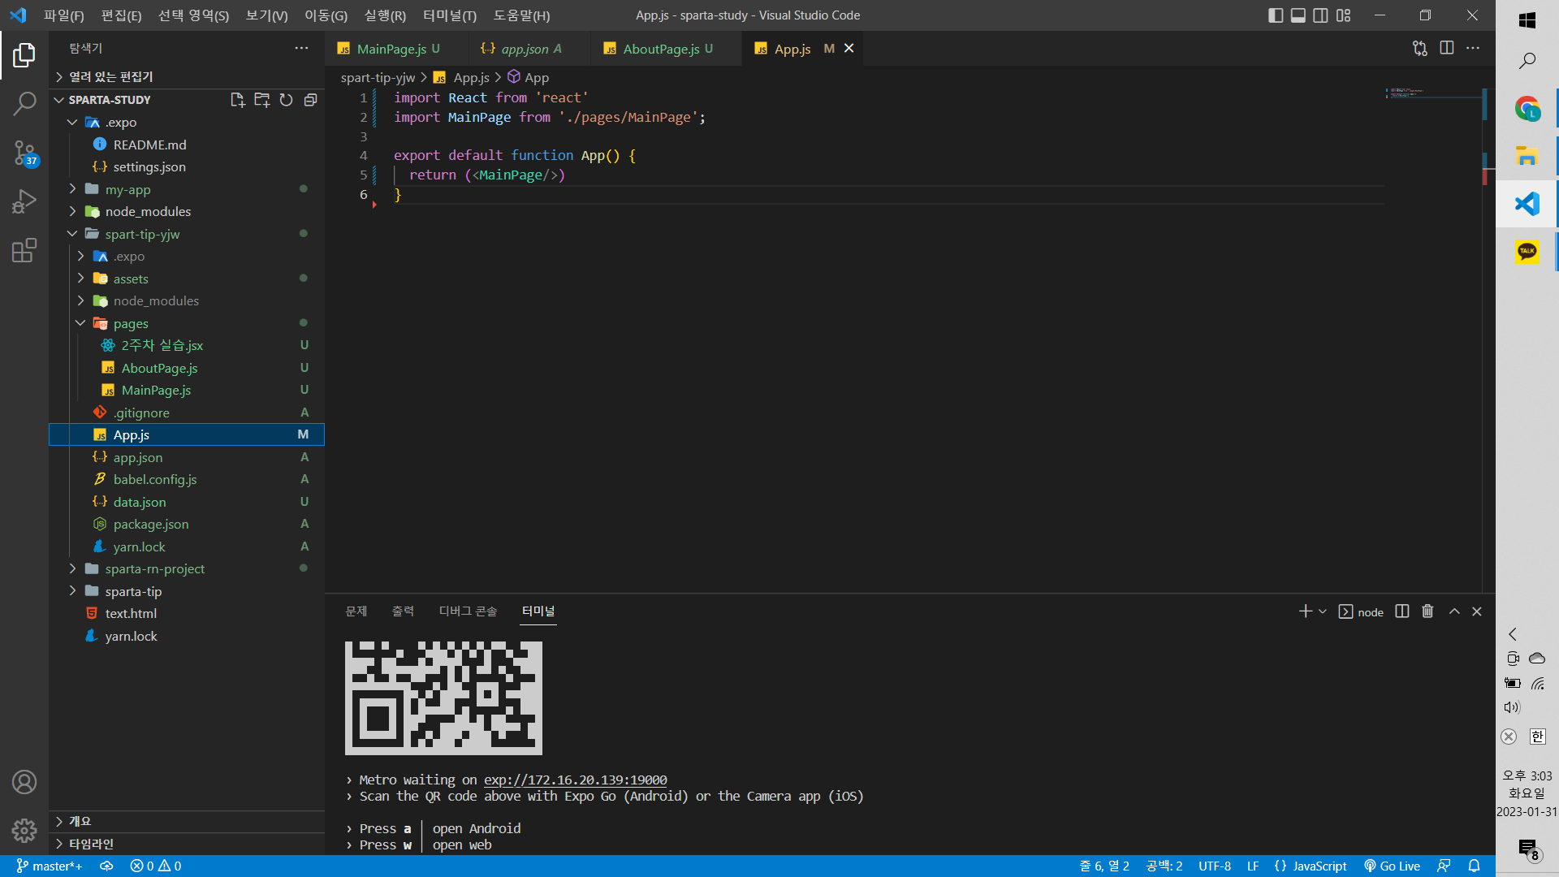Open the Extensions view
This screenshot has height=877, width=1559.
coord(24,250)
